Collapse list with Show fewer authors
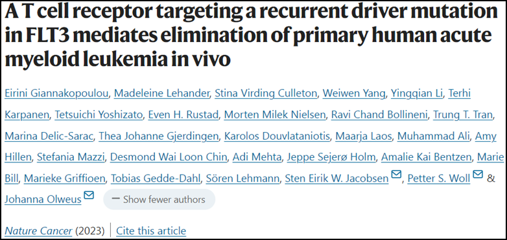 pyautogui.click(x=159, y=199)
